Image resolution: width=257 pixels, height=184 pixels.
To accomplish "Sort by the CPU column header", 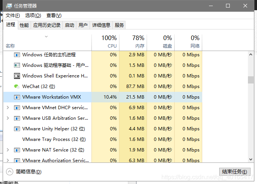I will [x=105, y=42].
